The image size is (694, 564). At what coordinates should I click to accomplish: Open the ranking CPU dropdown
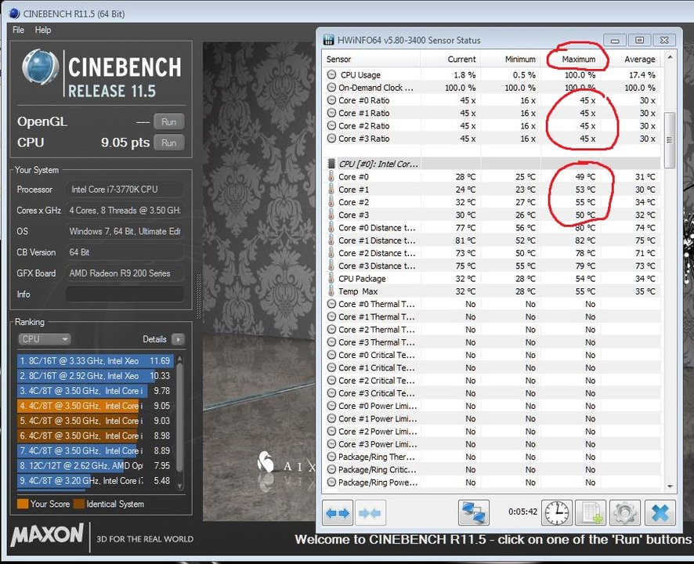tap(44, 339)
